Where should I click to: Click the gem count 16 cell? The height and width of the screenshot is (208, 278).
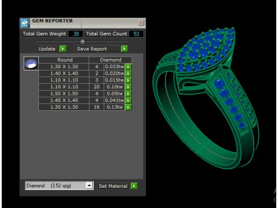[97, 107]
